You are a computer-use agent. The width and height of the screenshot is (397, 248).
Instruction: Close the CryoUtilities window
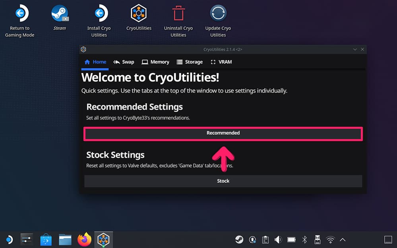pyautogui.click(x=362, y=49)
